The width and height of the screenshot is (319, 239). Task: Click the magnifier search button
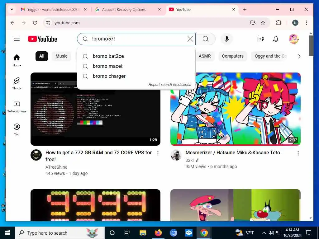pos(206,39)
